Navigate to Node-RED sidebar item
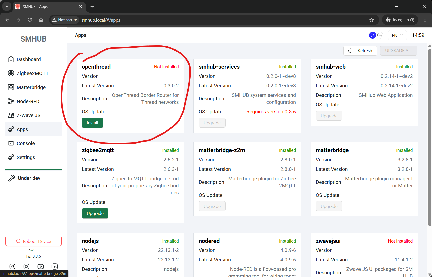432x277 pixels. pos(28,101)
